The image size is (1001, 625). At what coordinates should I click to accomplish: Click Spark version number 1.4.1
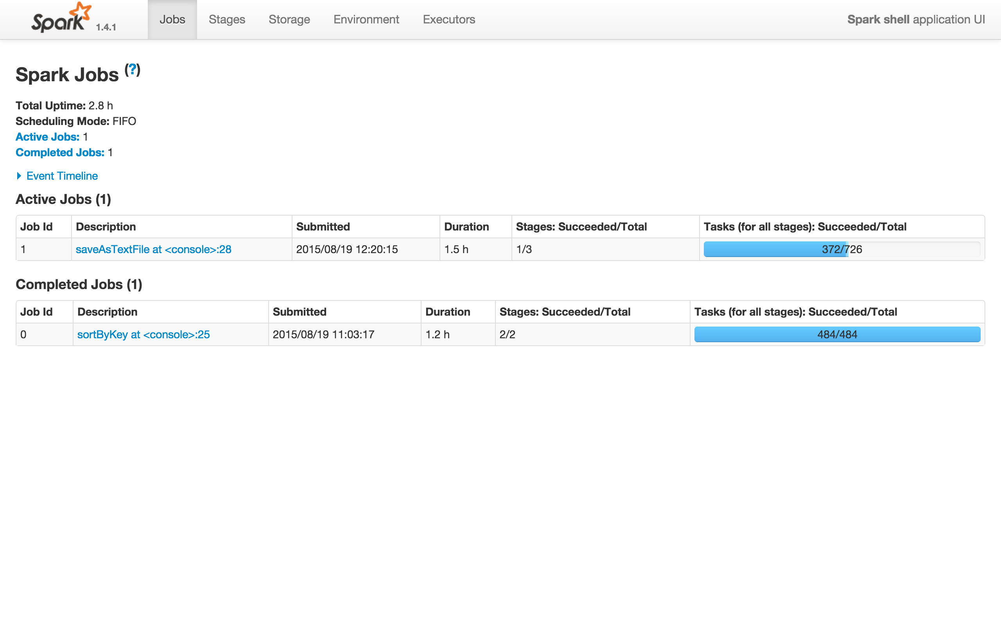point(106,27)
